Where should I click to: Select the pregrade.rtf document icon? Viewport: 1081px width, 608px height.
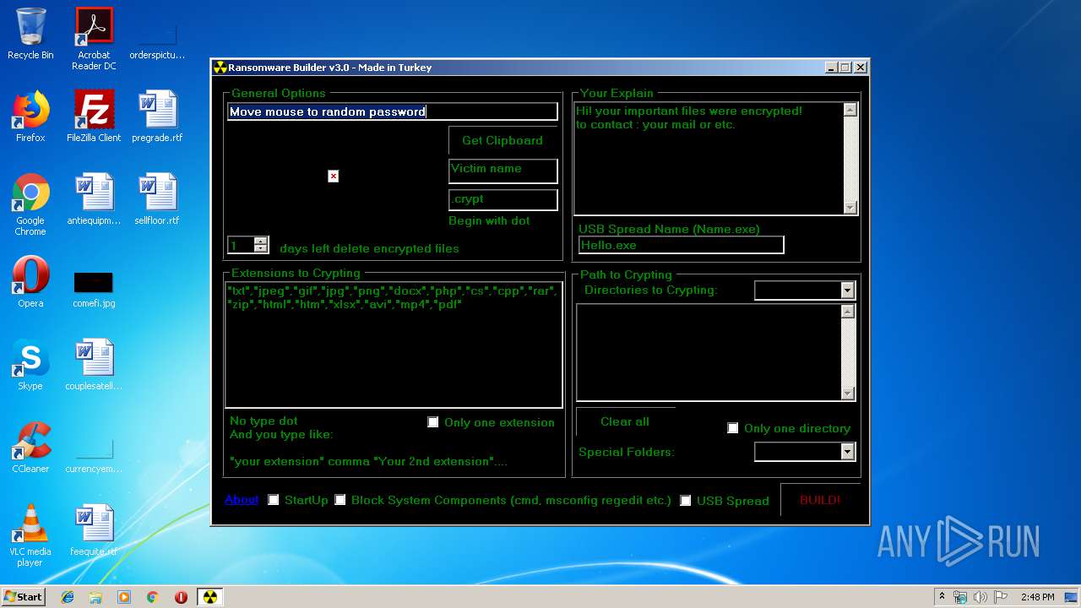(157, 116)
